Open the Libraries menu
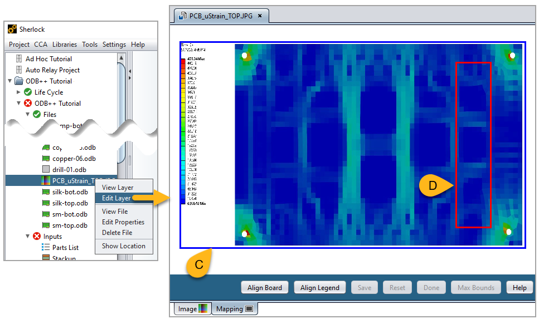This screenshot has height=319, width=539. pos(65,45)
